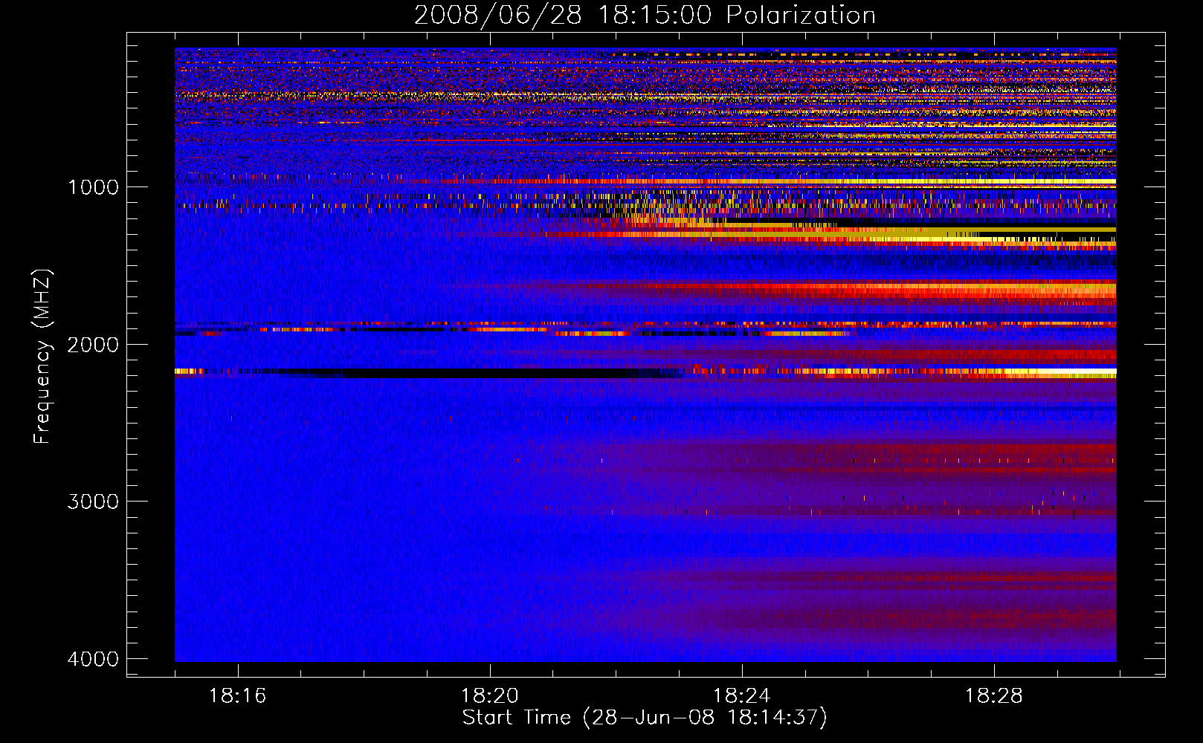Select the 3000 frequency tick label
This screenshot has width=1203, height=743.
93,502
